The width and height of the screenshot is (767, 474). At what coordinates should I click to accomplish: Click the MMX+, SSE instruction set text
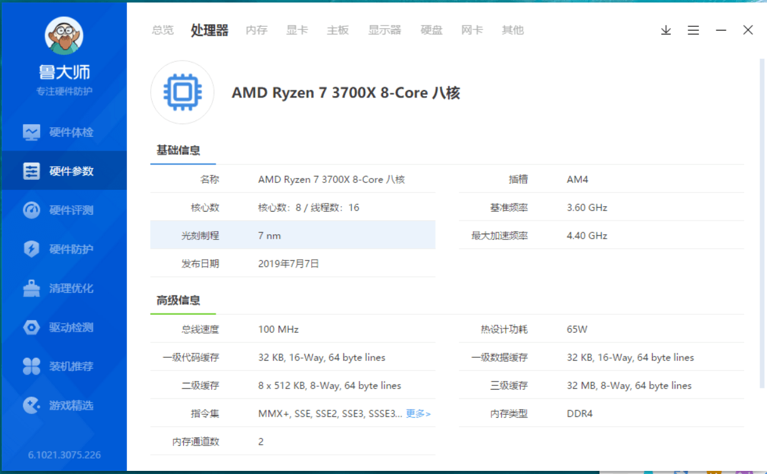coord(330,413)
